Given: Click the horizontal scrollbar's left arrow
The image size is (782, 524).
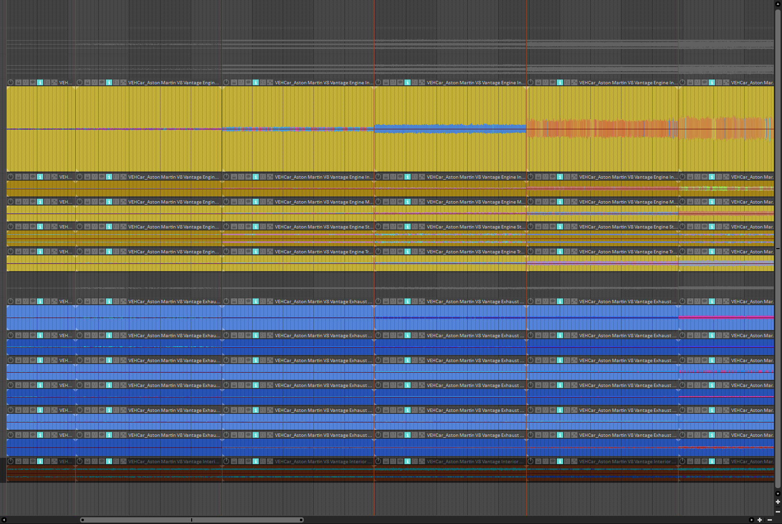Looking at the screenshot, I should [4, 520].
